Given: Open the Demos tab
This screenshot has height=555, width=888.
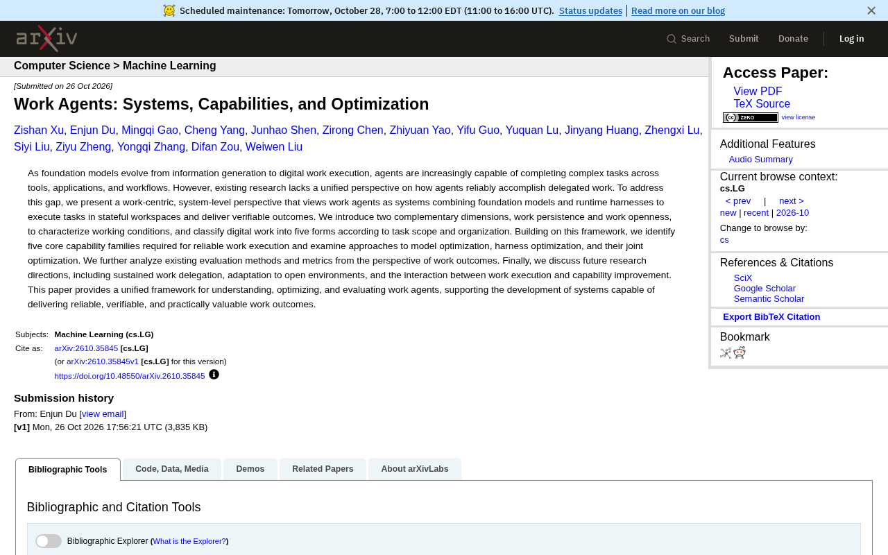Looking at the screenshot, I should coord(250,469).
